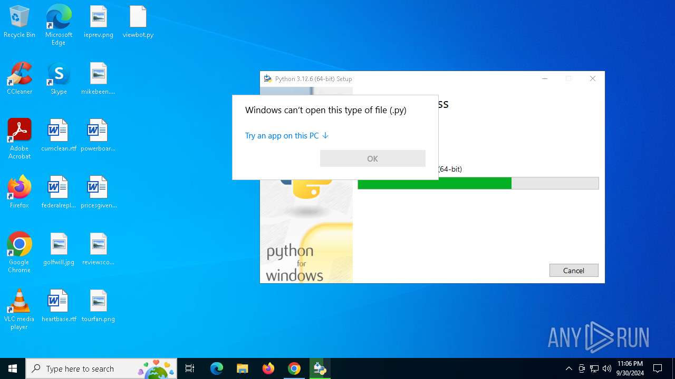
Task: Open the meet-now camera tray icon
Action: 582,368
